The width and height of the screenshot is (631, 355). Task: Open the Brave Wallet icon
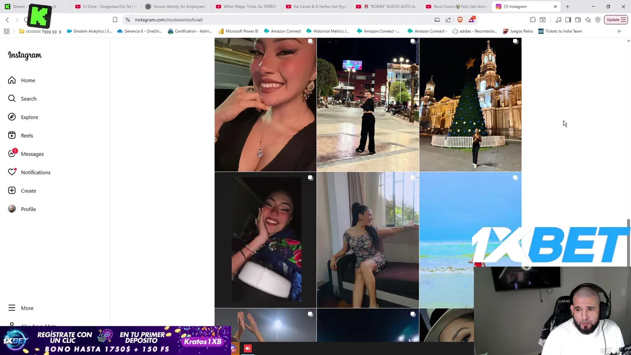pyautogui.click(x=578, y=20)
